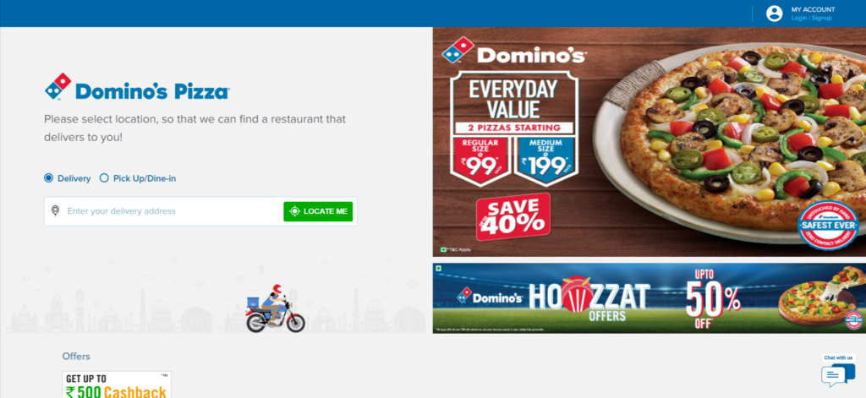Open the Howzzat Offers 50% off banner
The width and height of the screenshot is (866, 398).
click(649, 298)
